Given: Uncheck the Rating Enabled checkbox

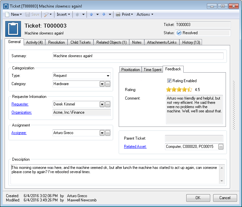Looking at the screenshot, I should coord(169,81).
